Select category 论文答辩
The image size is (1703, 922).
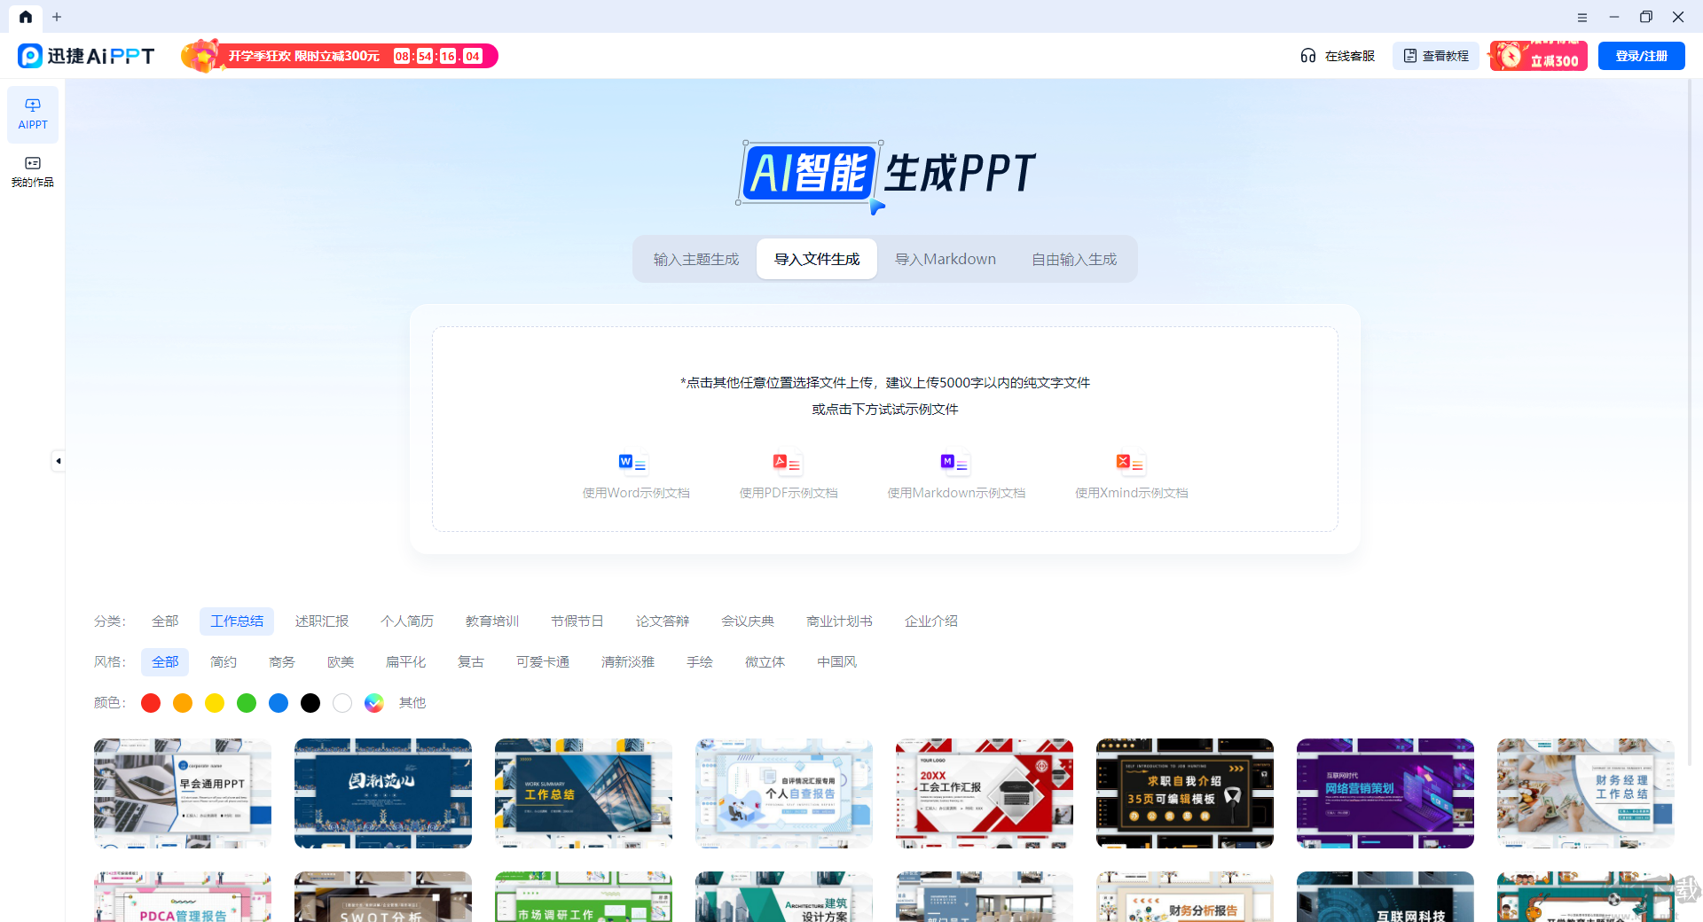point(663,621)
